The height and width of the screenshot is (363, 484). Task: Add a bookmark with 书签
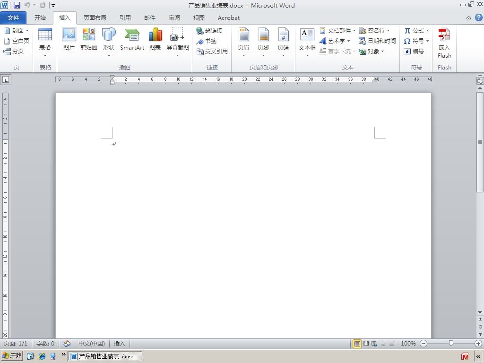[207, 41]
